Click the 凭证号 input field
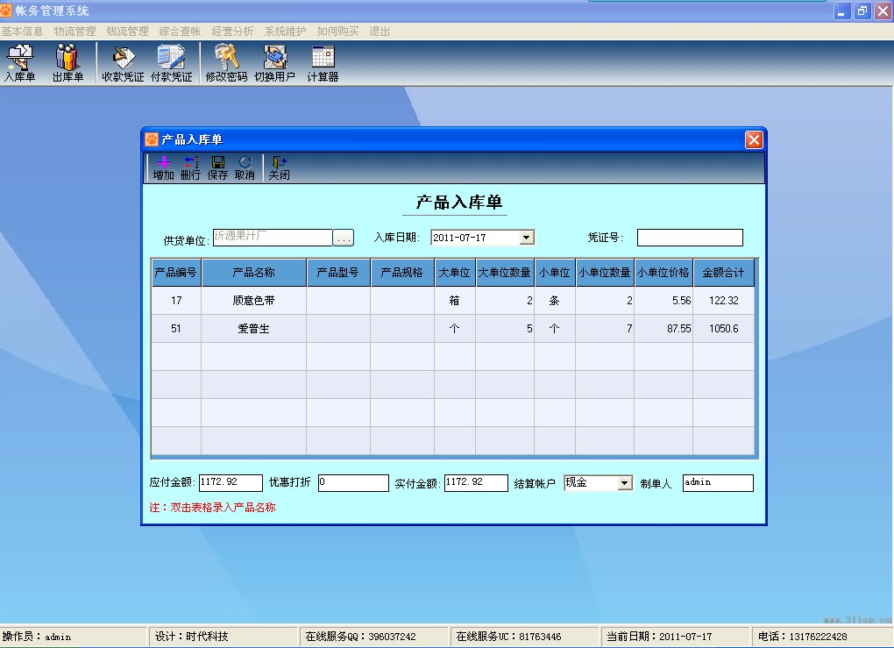894x648 pixels. [x=690, y=238]
